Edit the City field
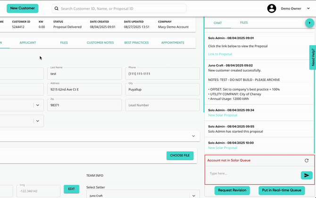 click(x=162, y=89)
